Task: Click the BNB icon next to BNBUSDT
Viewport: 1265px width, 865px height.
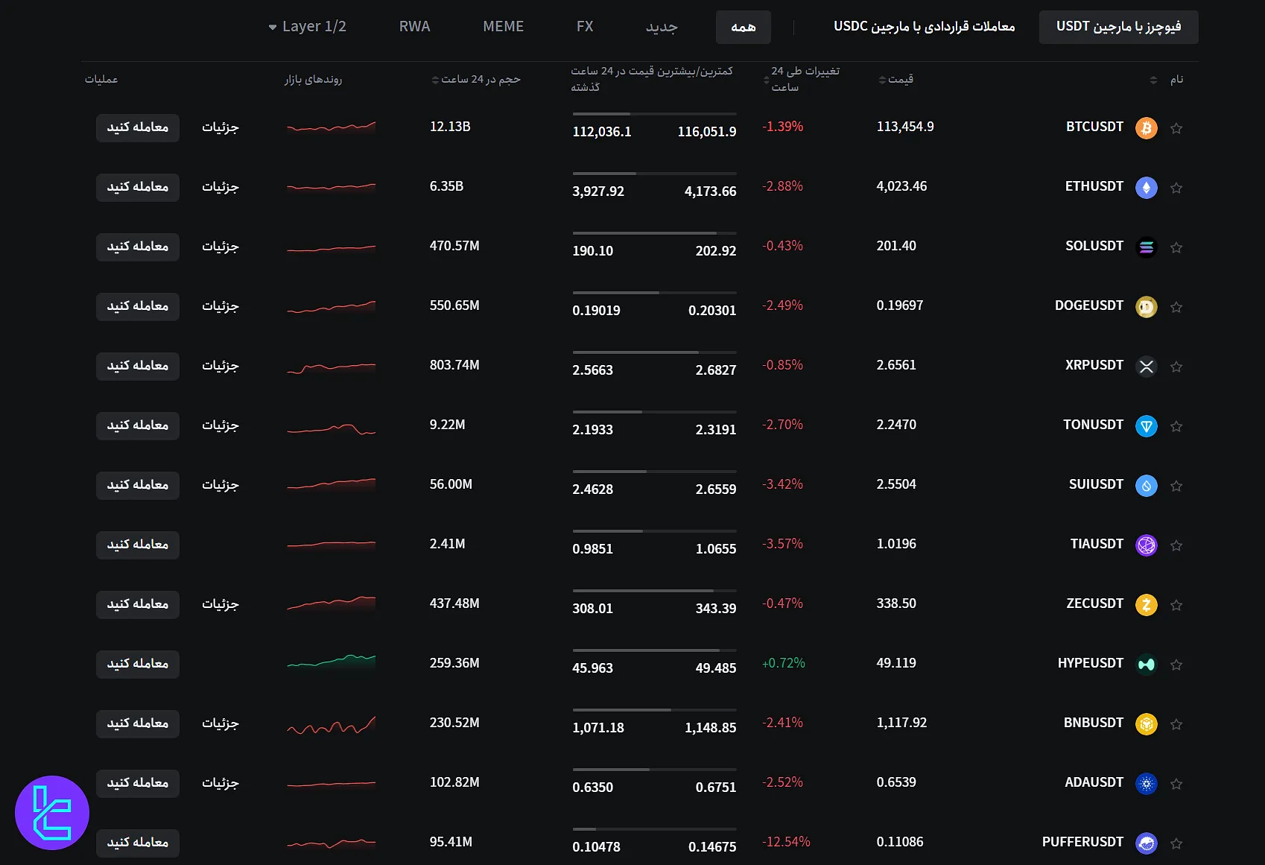Action: [1146, 724]
